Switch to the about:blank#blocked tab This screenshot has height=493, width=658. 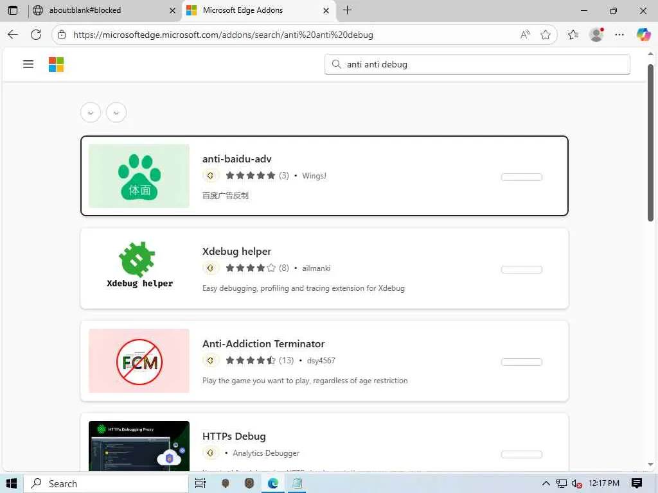[104, 10]
